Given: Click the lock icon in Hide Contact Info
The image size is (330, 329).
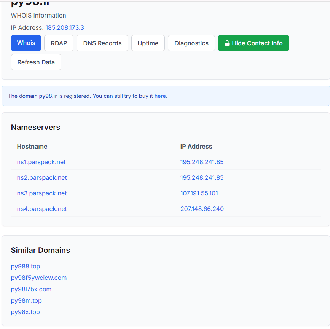Looking at the screenshot, I should 227,43.
